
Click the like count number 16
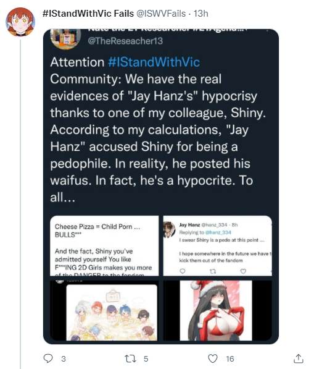(x=230, y=358)
